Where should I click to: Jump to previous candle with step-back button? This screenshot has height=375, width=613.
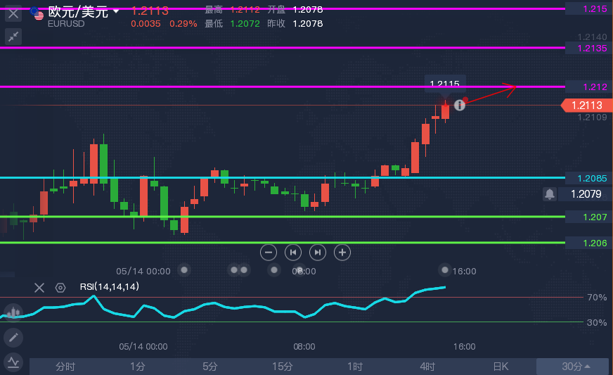293,253
